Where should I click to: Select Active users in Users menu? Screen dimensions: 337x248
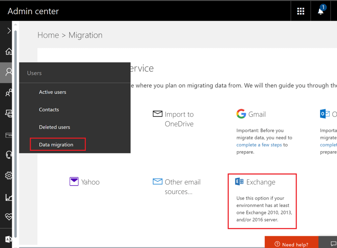pos(52,92)
